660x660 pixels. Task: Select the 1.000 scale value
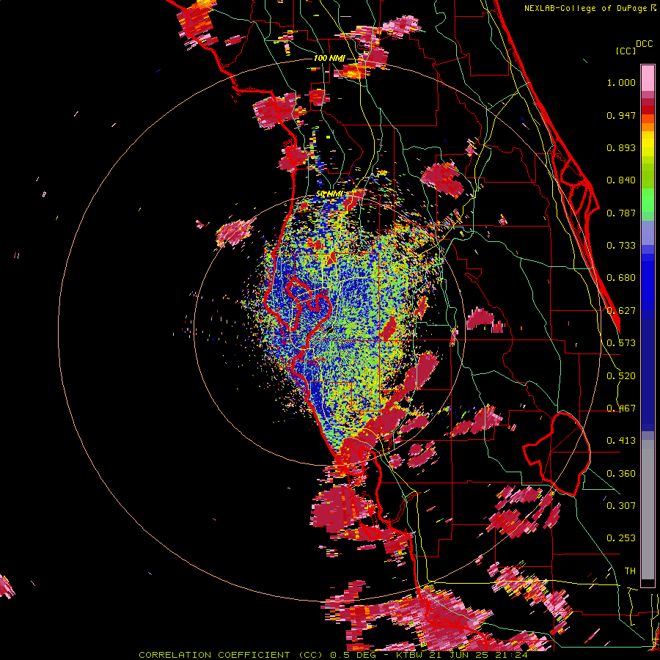(x=621, y=82)
